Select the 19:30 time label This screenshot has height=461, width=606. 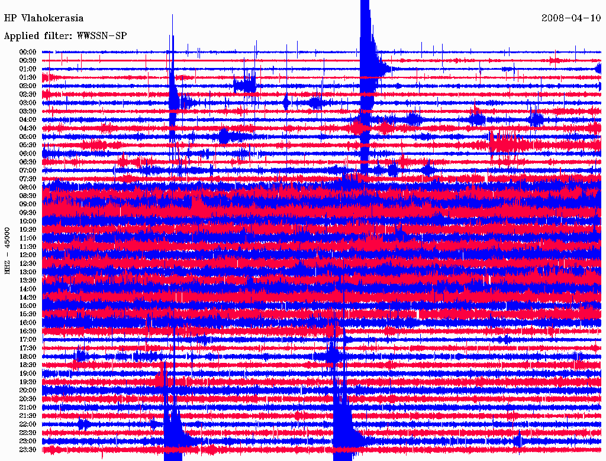pyautogui.click(x=28, y=382)
